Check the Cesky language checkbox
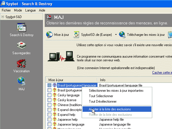 [x=50, y=95]
